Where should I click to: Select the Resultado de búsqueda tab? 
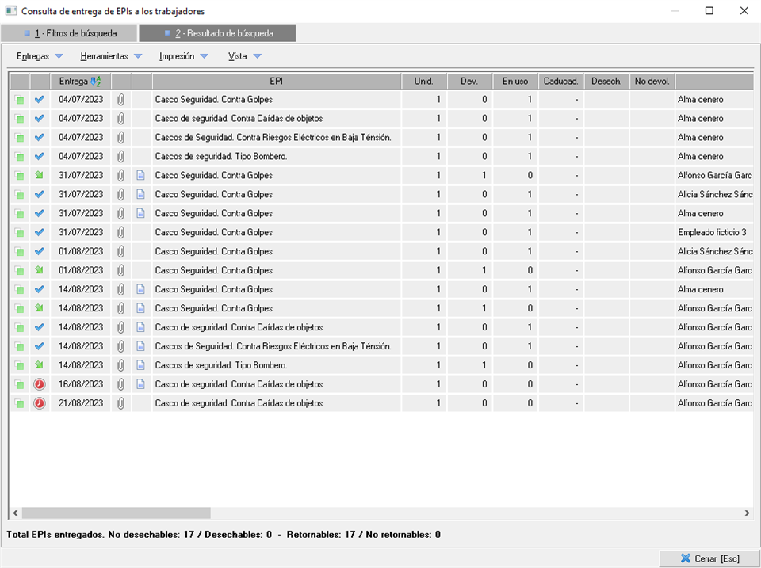pyautogui.click(x=217, y=33)
